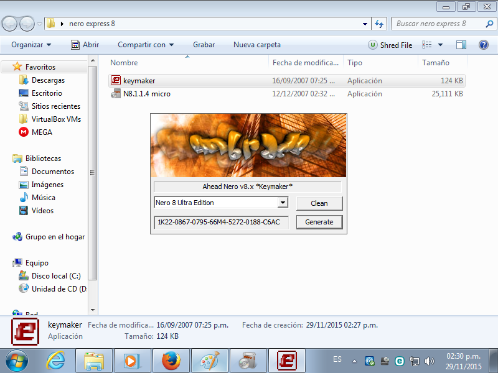Click the keymaker taskbar icon
The width and height of the screenshot is (498, 373).
point(287,361)
